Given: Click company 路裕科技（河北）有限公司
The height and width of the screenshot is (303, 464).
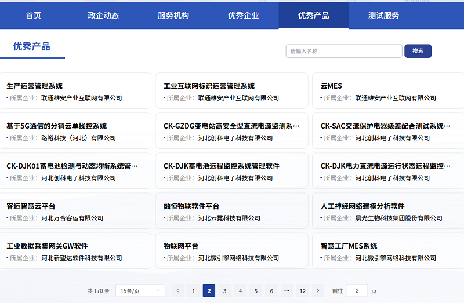Looking at the screenshot, I should pos(78,138).
